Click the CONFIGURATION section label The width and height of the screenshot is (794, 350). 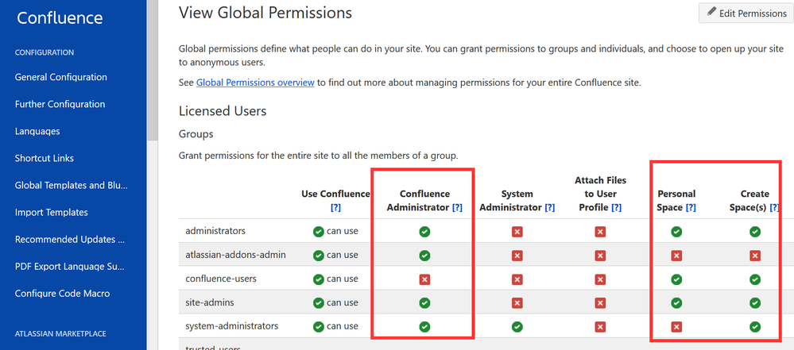45,52
